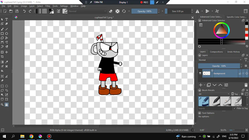Save the document with toolbar icon
249x140 pixels.
click(x=17, y=11)
